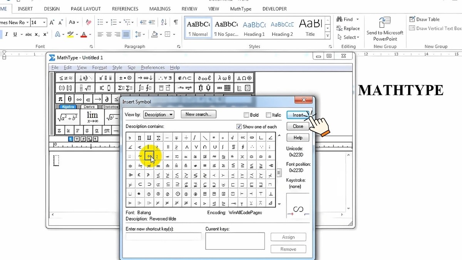The image size is (462, 260).
Task: Select the Algebra tab in MathType
Action: 67,107
